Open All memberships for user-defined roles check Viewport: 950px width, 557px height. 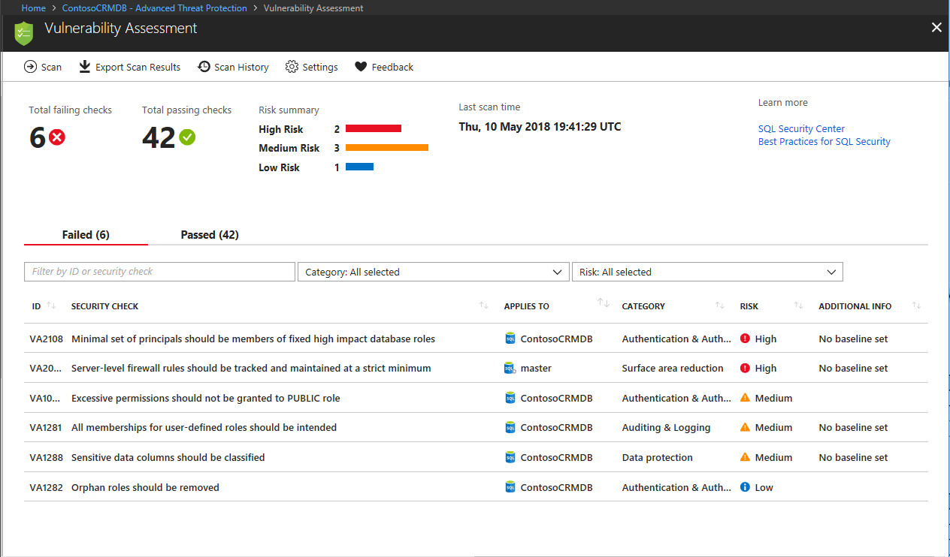pos(204,428)
